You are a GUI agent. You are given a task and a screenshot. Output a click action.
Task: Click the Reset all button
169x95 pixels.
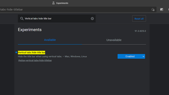click(x=139, y=18)
